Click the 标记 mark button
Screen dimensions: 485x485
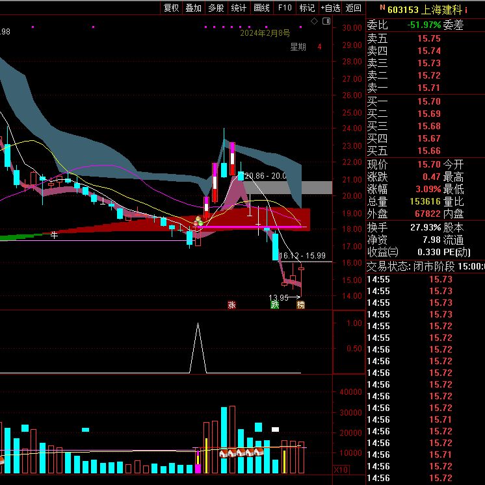[308, 8]
